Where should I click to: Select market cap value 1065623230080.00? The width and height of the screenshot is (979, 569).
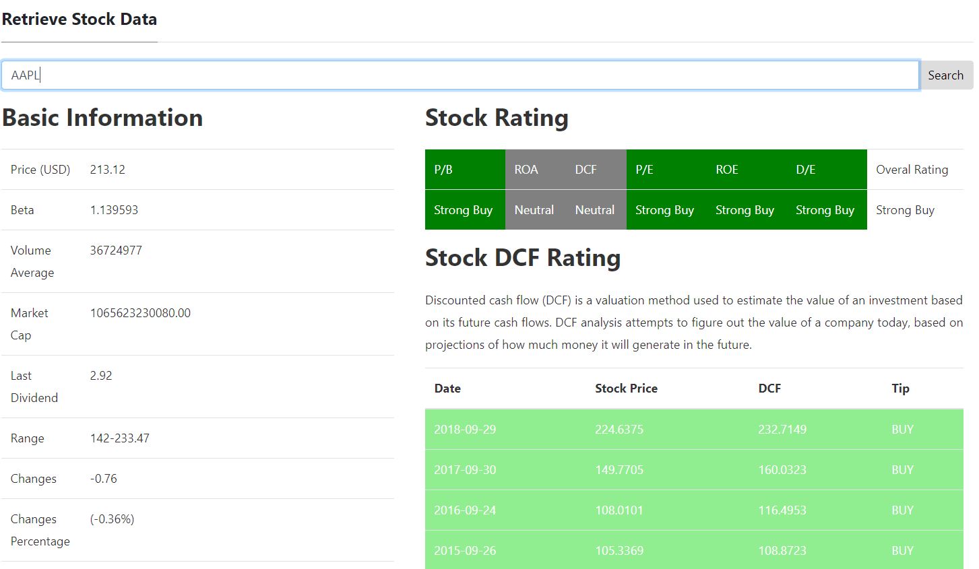[140, 313]
